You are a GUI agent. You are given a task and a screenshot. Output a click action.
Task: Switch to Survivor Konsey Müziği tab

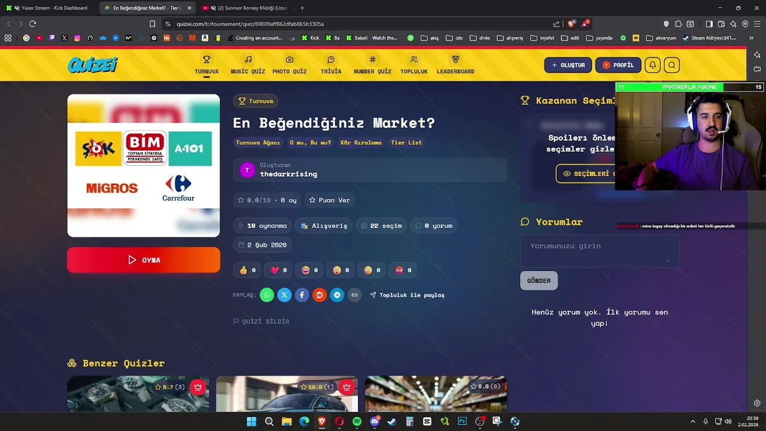coord(245,8)
